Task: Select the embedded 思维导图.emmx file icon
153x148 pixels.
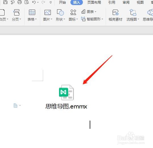Action: (x=66, y=92)
